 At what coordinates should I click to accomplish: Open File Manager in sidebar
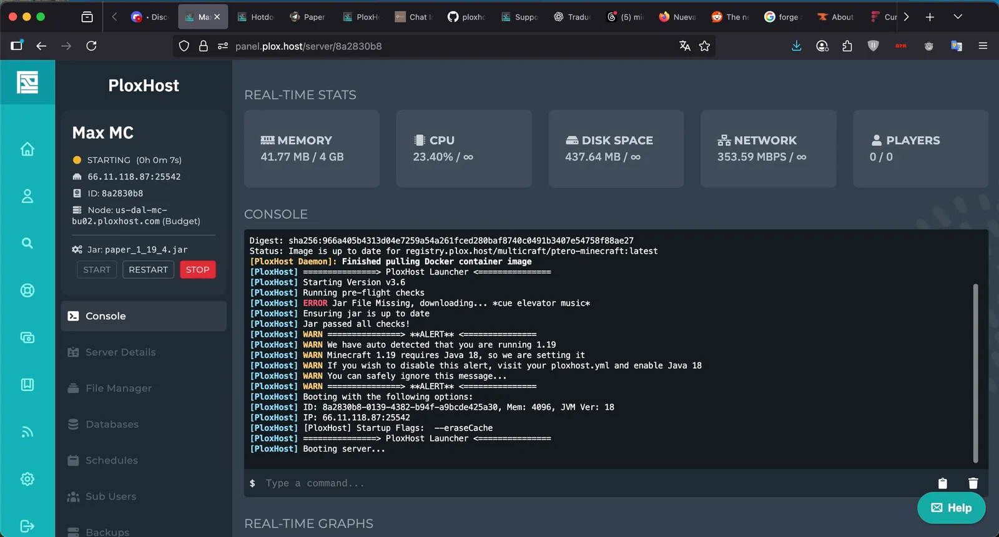[x=144, y=388]
